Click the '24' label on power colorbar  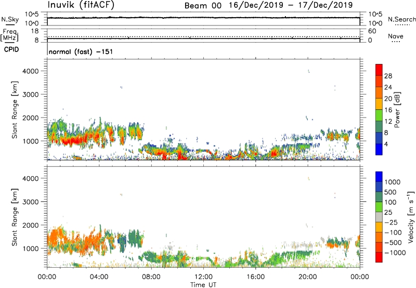click(388, 87)
